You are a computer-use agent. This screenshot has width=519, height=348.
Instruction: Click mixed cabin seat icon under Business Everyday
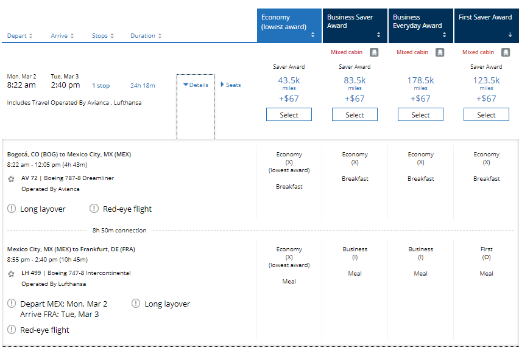(x=440, y=52)
